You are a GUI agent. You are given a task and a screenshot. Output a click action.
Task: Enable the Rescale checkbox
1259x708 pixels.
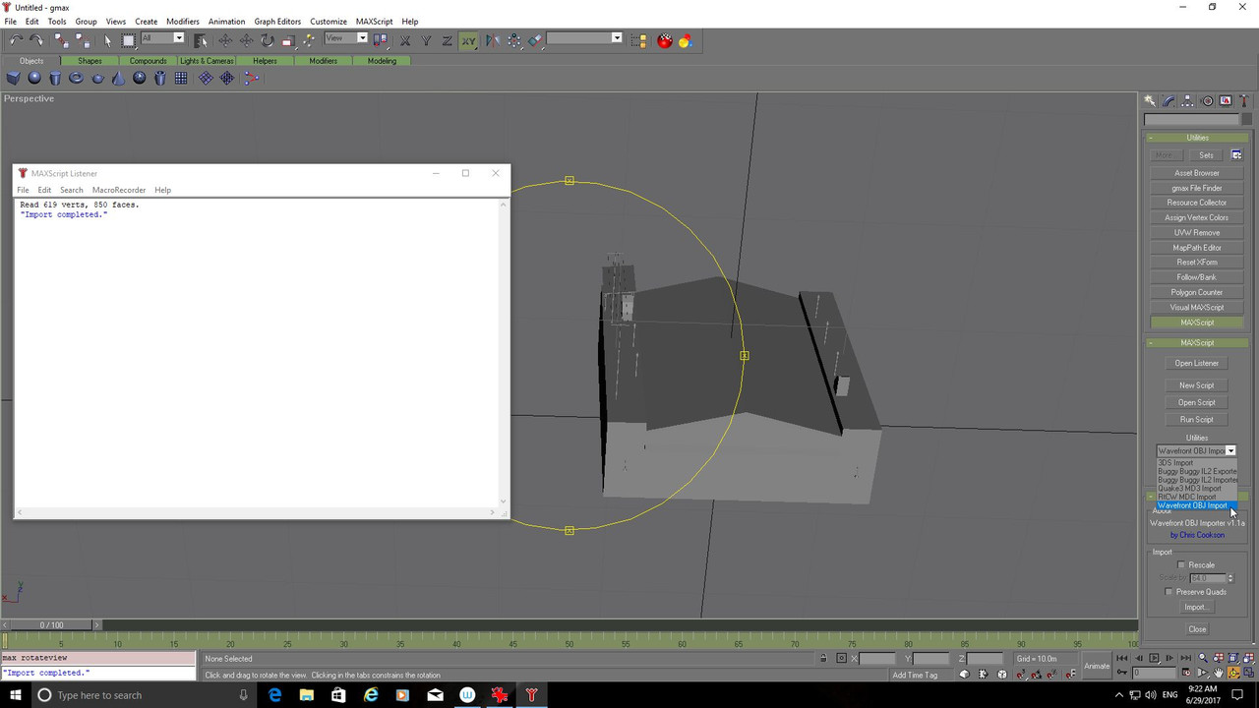1181,565
